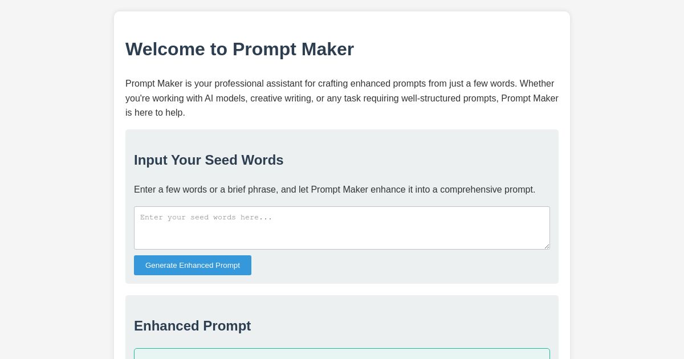Screen dimensions: 684x359
Task: Click the Generate Enhanced Prompt button label
Action: 193,265
